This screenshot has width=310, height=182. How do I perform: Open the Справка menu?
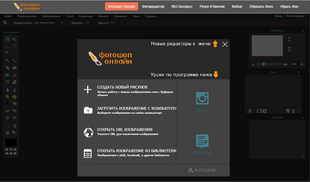[151, 16]
